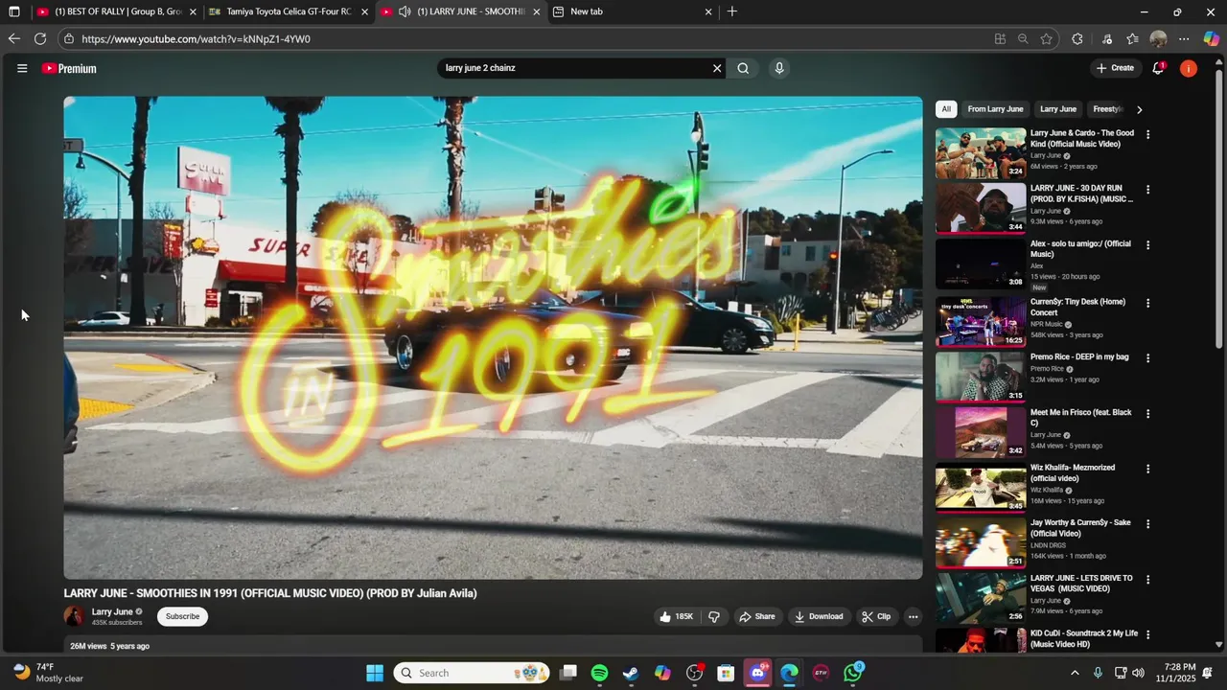Open Steam from the taskbar
The image size is (1227, 690).
631,673
